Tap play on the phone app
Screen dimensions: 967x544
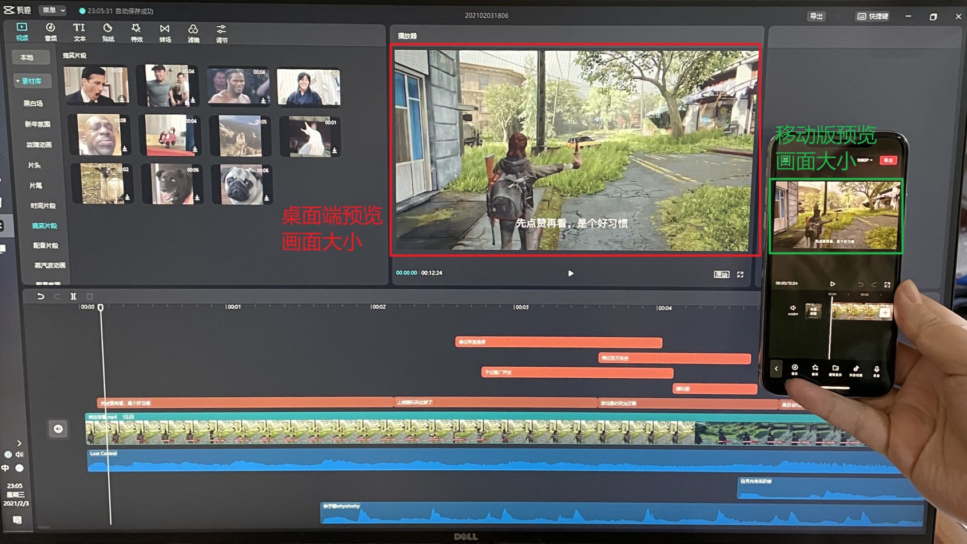coord(833,284)
